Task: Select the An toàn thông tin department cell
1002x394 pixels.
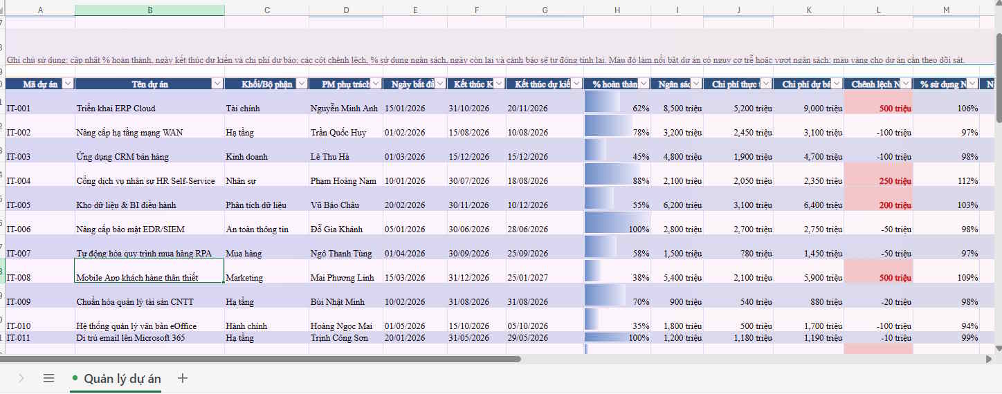Action: point(267,223)
